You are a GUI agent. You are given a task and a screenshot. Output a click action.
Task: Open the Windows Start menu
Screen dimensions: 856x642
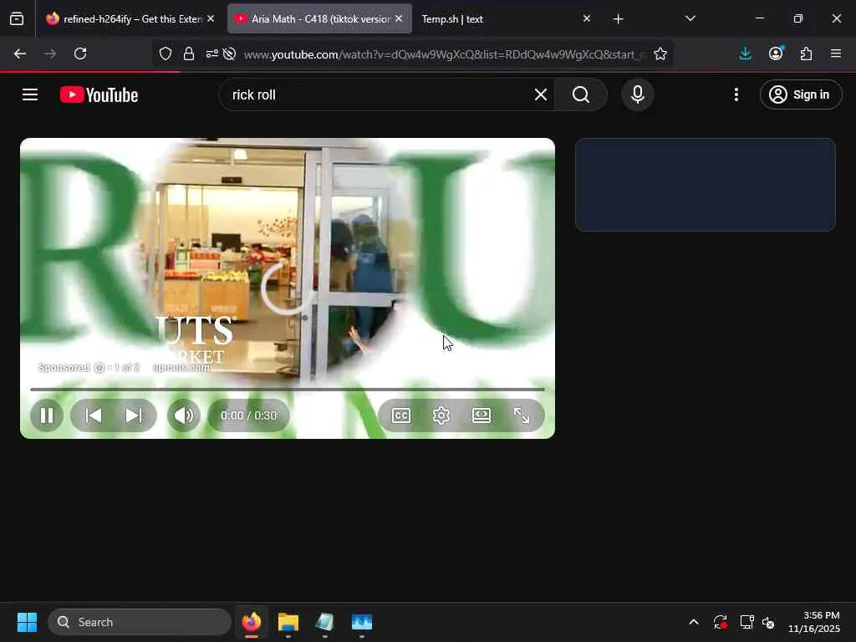click(27, 622)
